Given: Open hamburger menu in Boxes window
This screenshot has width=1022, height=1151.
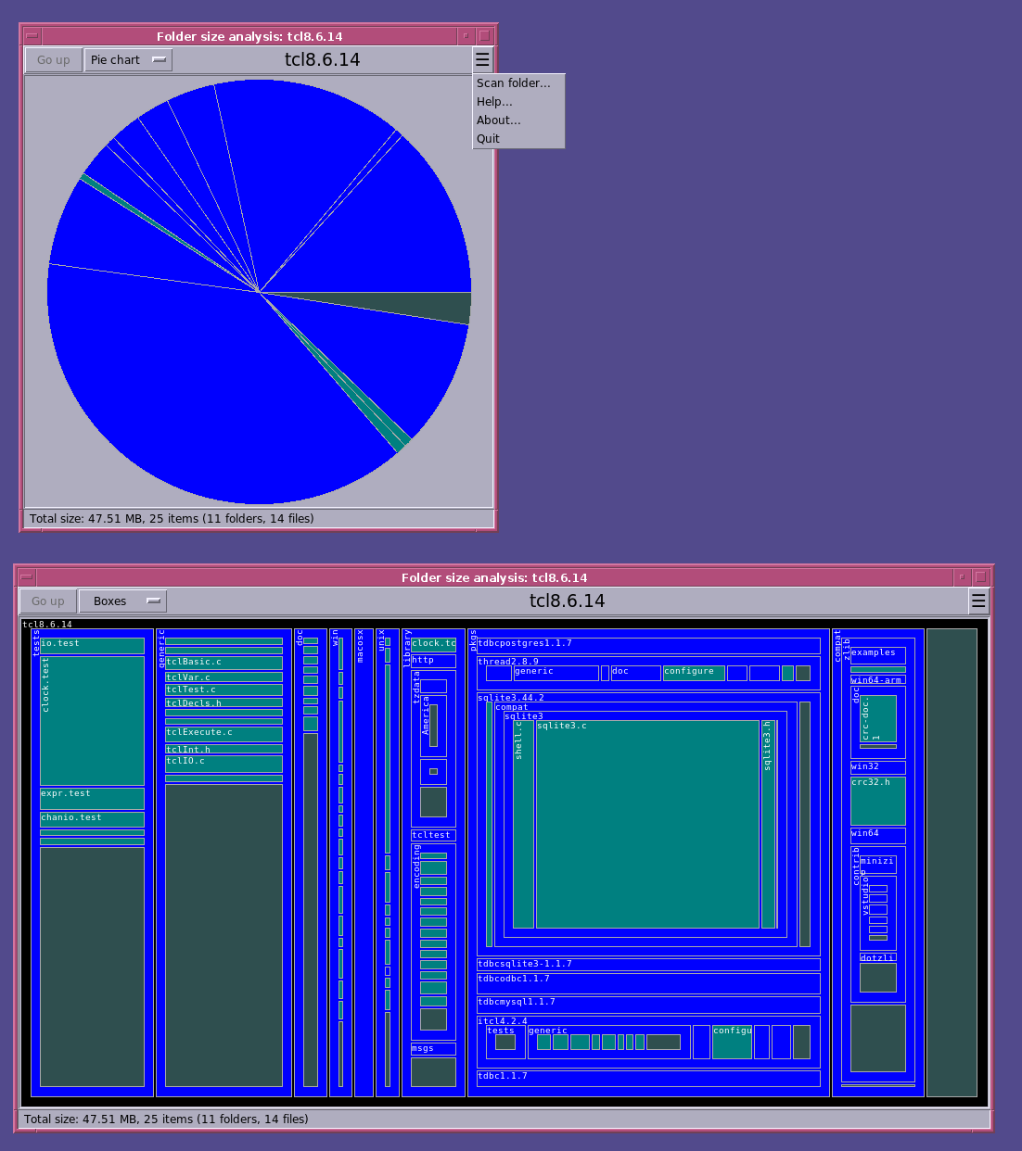Looking at the screenshot, I should 978,601.
